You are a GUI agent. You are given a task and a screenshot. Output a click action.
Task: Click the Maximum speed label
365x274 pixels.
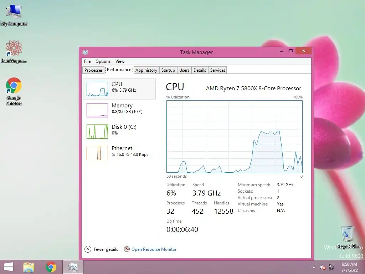[254, 185]
